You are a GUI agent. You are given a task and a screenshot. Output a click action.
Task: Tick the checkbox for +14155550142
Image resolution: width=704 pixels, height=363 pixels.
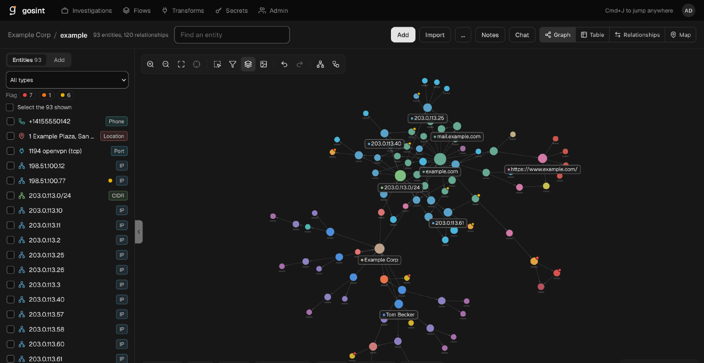10,121
